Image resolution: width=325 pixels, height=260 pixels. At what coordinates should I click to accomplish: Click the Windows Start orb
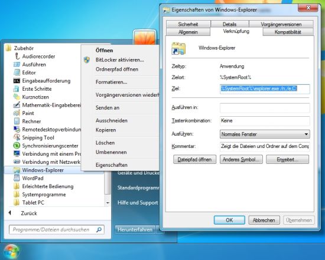pos(12,252)
